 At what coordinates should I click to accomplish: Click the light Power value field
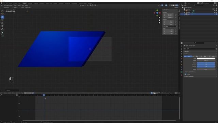[206, 60]
